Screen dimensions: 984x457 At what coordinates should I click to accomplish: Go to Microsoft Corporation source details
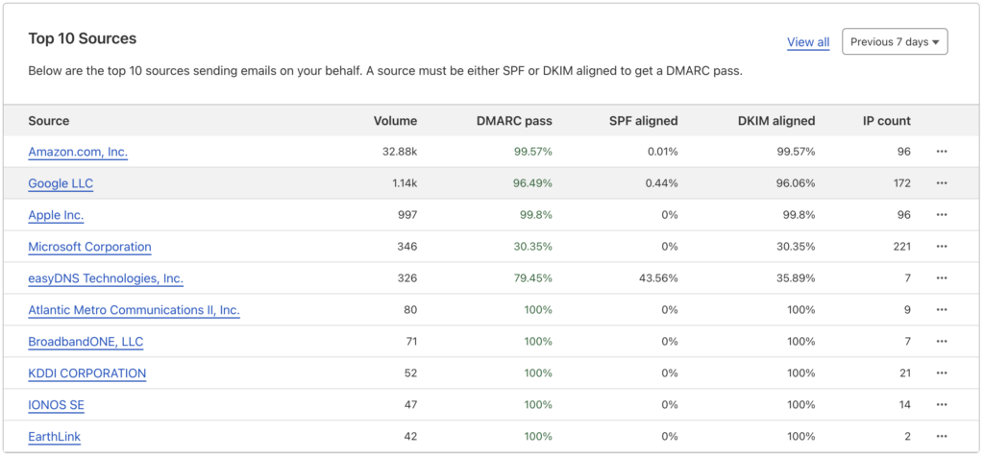click(x=89, y=247)
